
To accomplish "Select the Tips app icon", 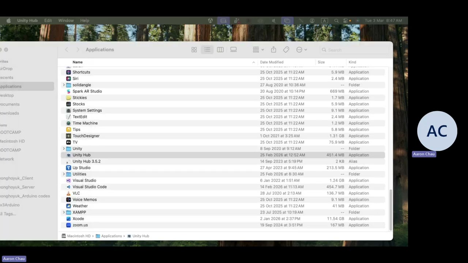I will pyautogui.click(x=68, y=130).
